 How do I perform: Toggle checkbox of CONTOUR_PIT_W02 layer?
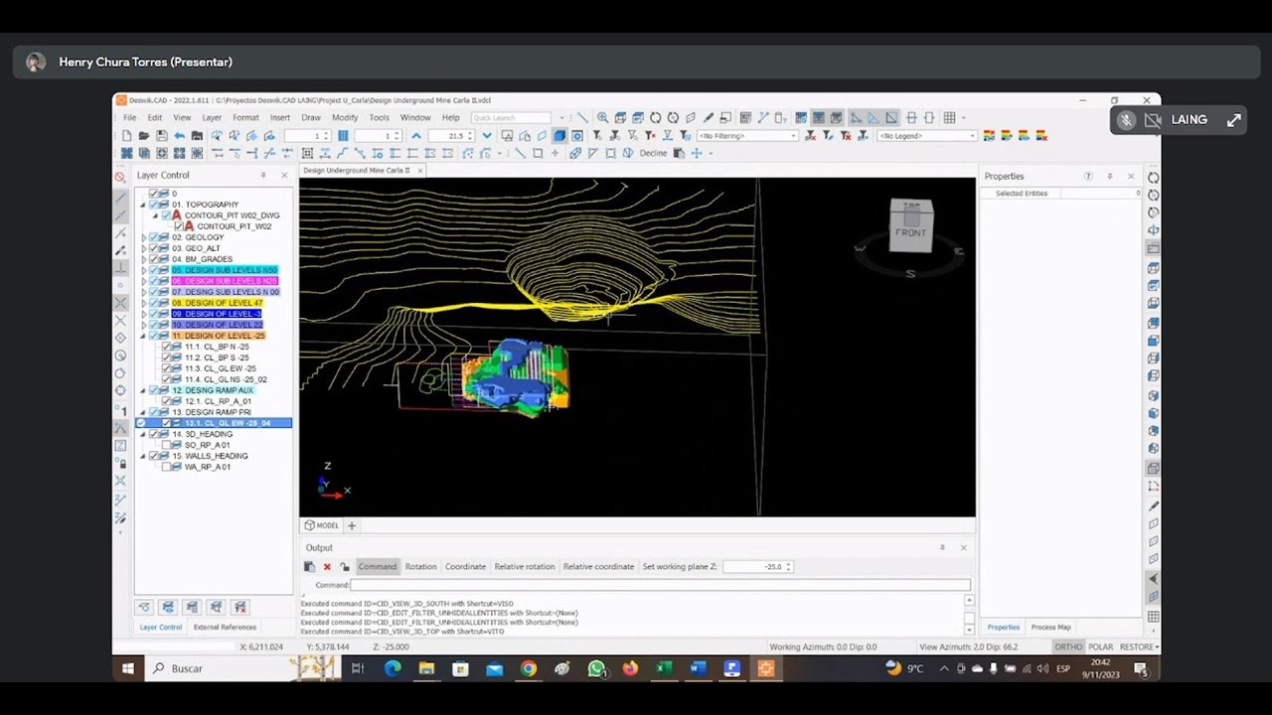click(179, 226)
